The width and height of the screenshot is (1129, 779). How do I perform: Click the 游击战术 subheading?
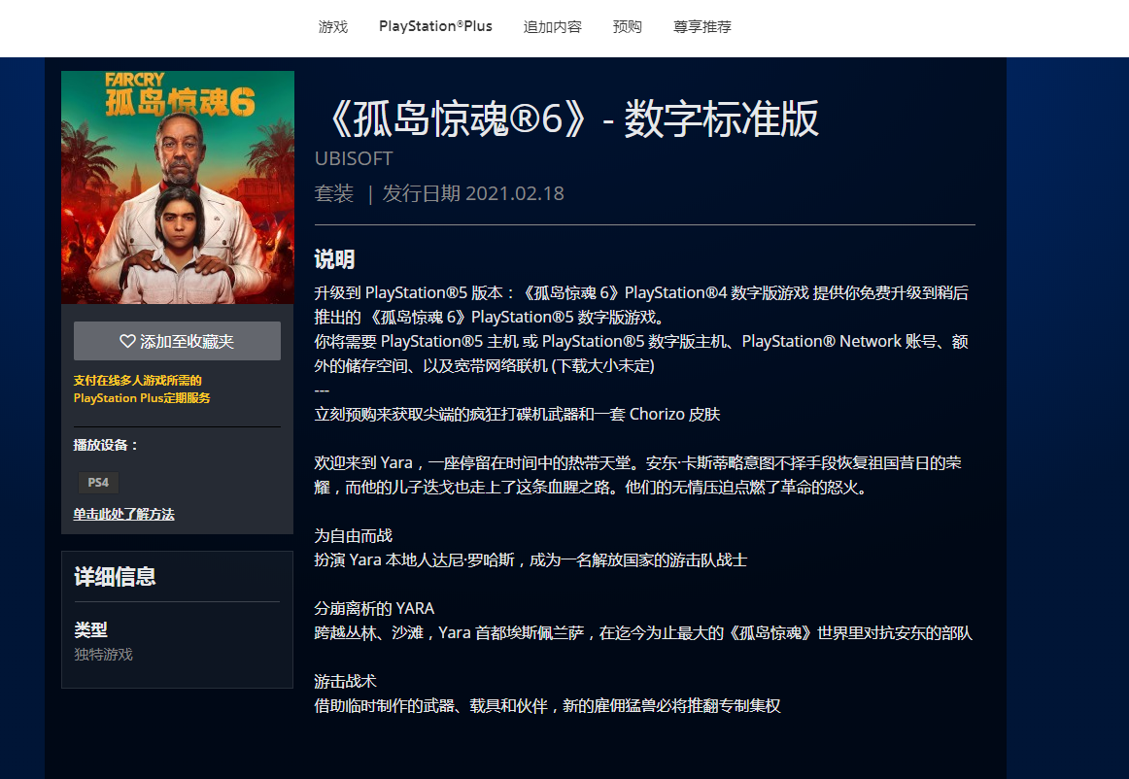tap(346, 681)
